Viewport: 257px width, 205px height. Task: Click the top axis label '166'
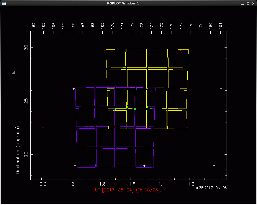(x=73, y=26)
